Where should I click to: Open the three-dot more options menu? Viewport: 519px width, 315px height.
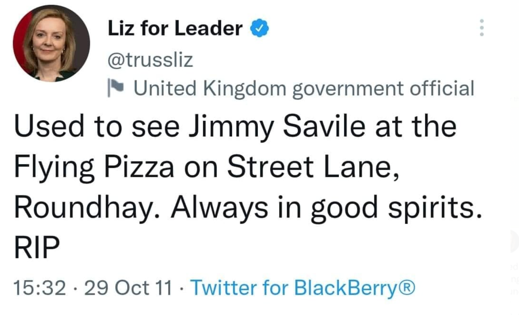(482, 27)
